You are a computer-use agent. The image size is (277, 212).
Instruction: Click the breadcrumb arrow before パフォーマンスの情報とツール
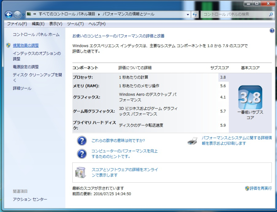pos(99,14)
